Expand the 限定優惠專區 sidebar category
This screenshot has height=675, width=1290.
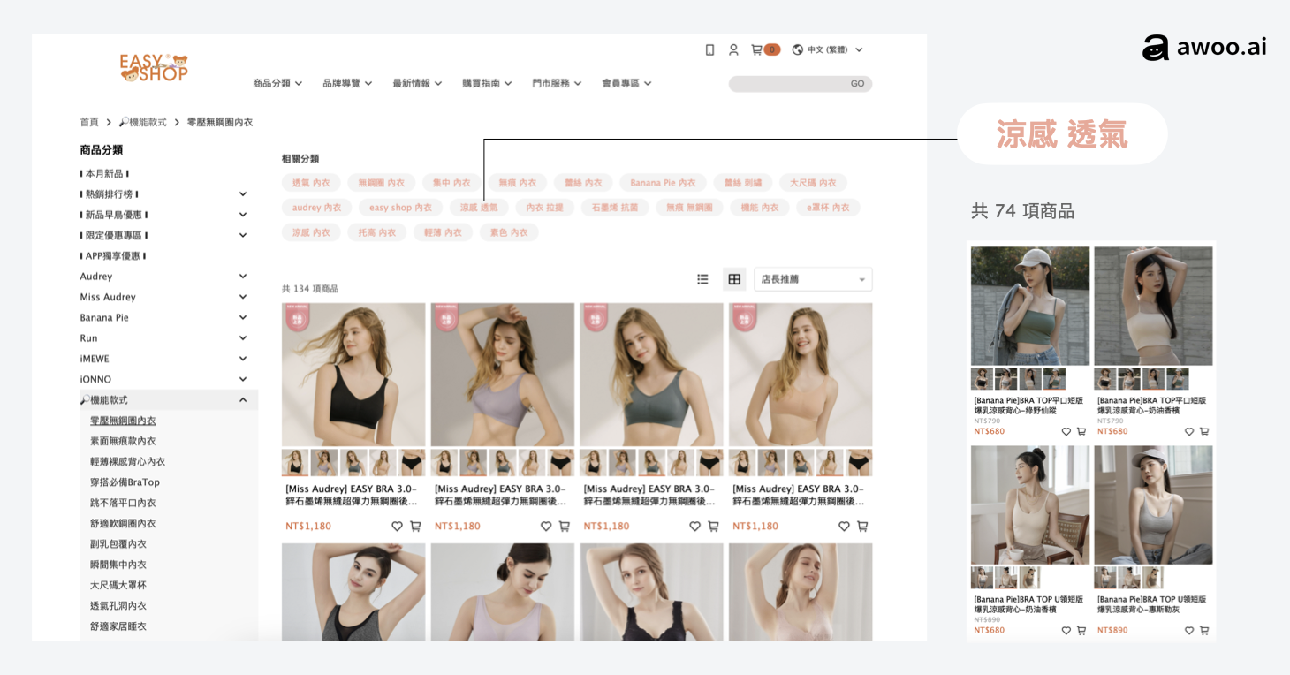pyautogui.click(x=243, y=235)
